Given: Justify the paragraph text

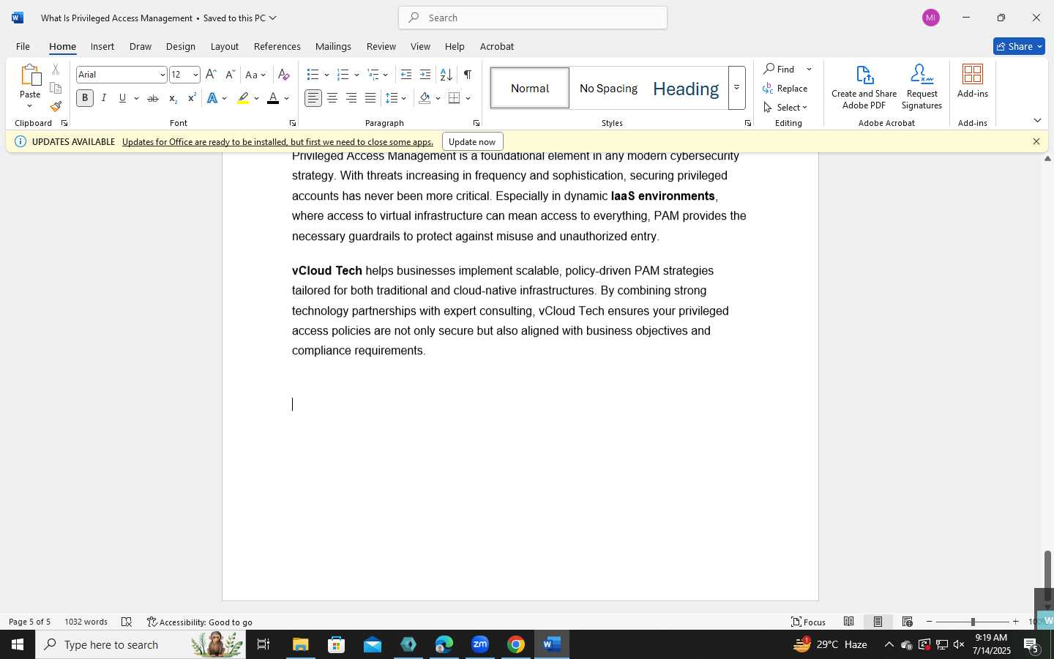Looking at the screenshot, I should click(x=371, y=98).
